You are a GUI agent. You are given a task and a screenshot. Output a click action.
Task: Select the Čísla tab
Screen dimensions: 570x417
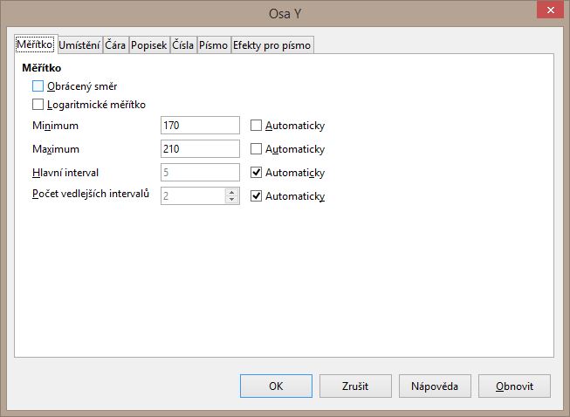(x=182, y=44)
